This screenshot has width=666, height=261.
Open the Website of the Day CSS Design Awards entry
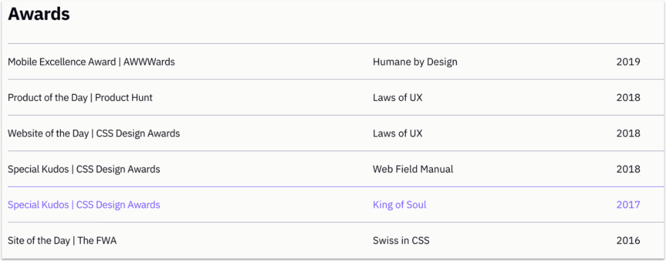tap(94, 134)
